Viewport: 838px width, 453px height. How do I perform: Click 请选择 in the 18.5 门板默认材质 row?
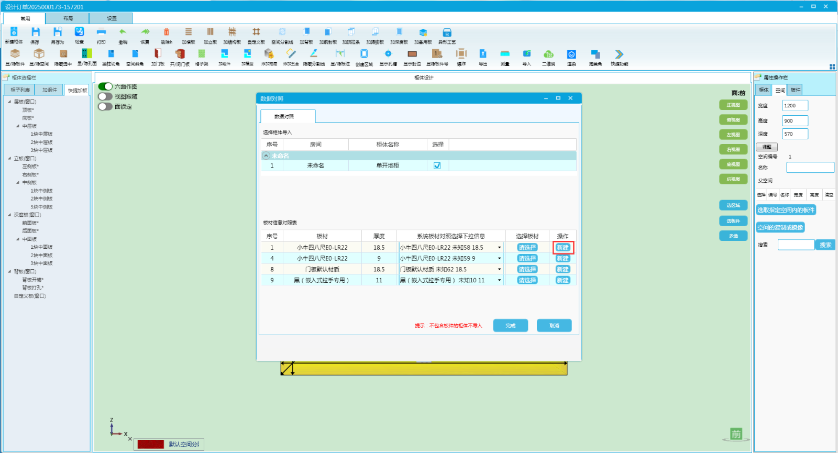point(527,270)
